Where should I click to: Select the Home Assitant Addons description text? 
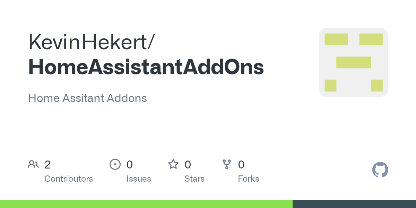87,98
